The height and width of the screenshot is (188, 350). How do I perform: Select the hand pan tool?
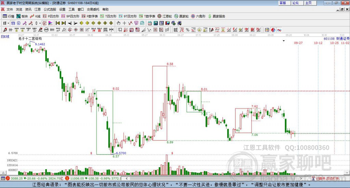click(x=119, y=23)
